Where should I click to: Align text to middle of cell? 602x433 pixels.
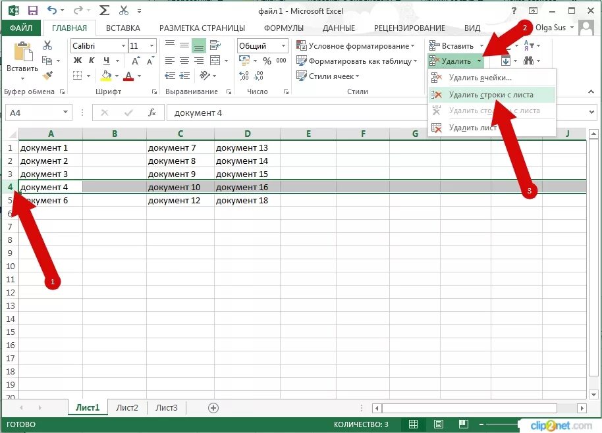184,45
